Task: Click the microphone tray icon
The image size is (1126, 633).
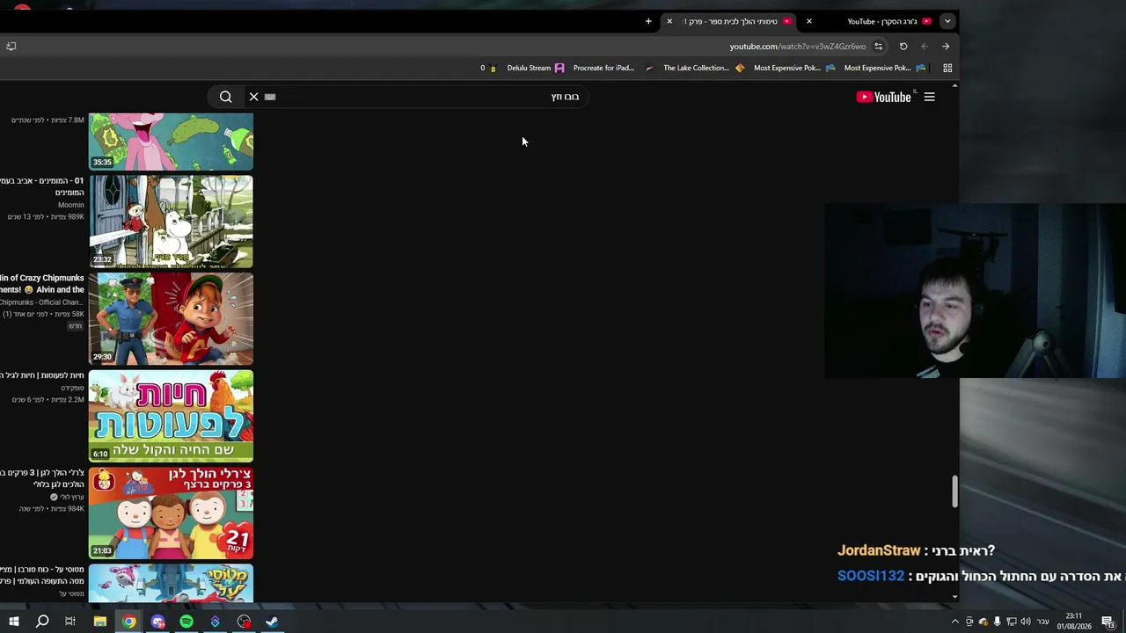Action: 997,622
